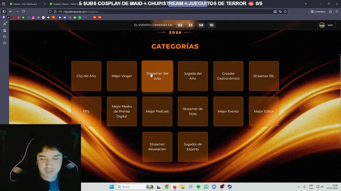This screenshot has width=341, height=191.
Task: Open the extensions puzzle icon
Action: pos(330,12)
